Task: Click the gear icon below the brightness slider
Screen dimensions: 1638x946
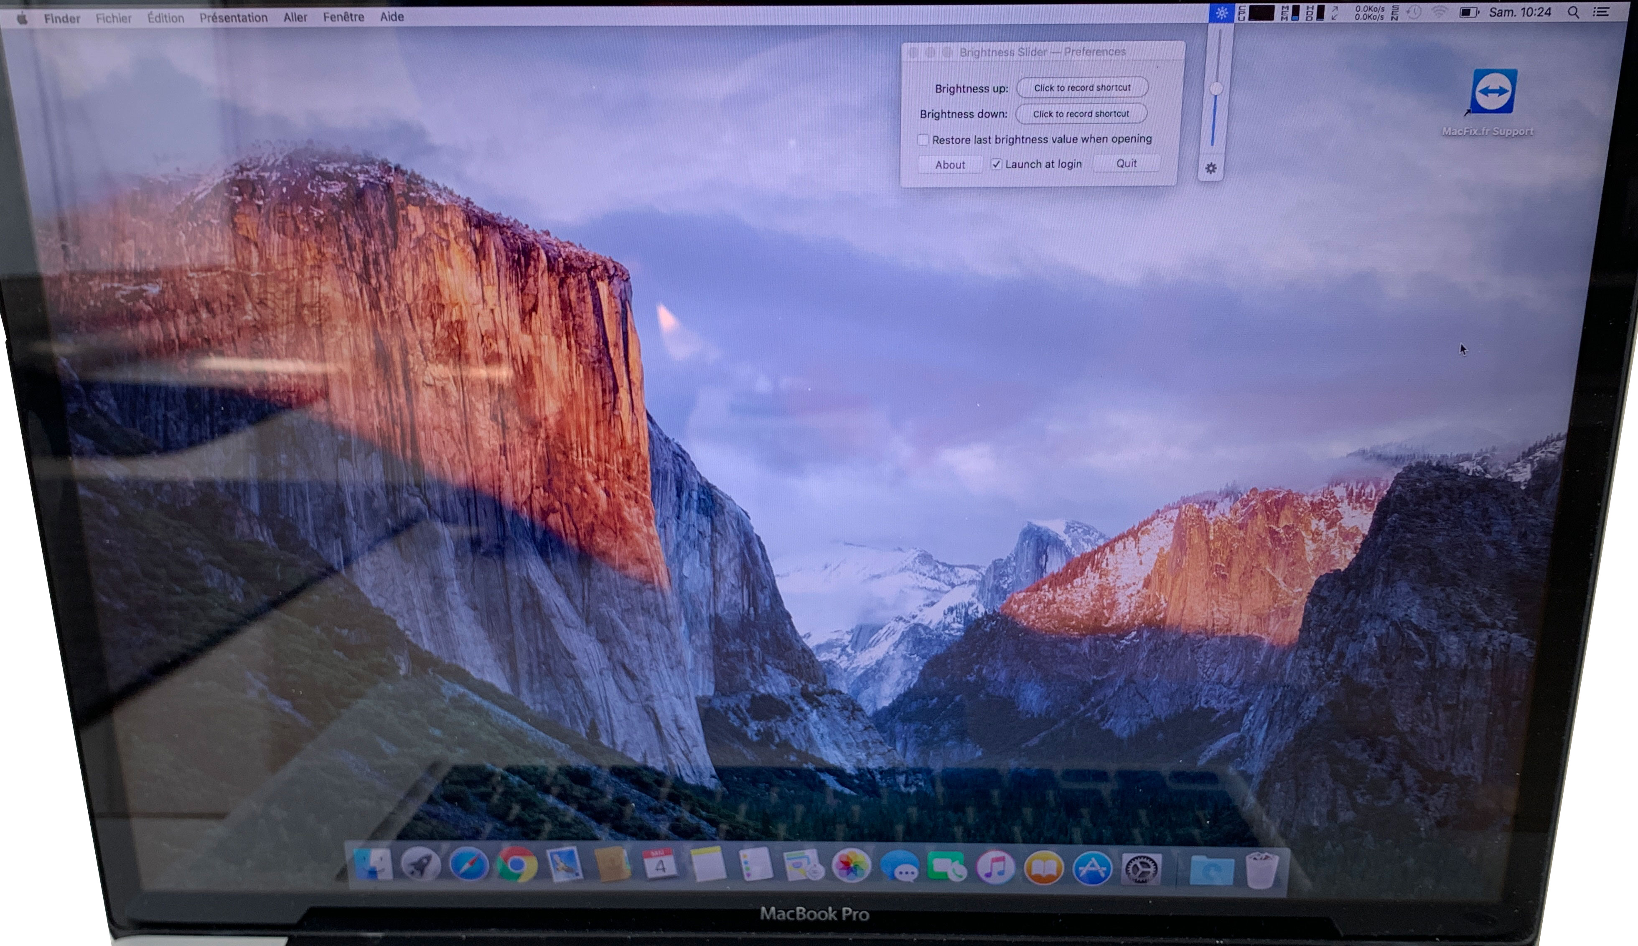Action: pyautogui.click(x=1211, y=168)
